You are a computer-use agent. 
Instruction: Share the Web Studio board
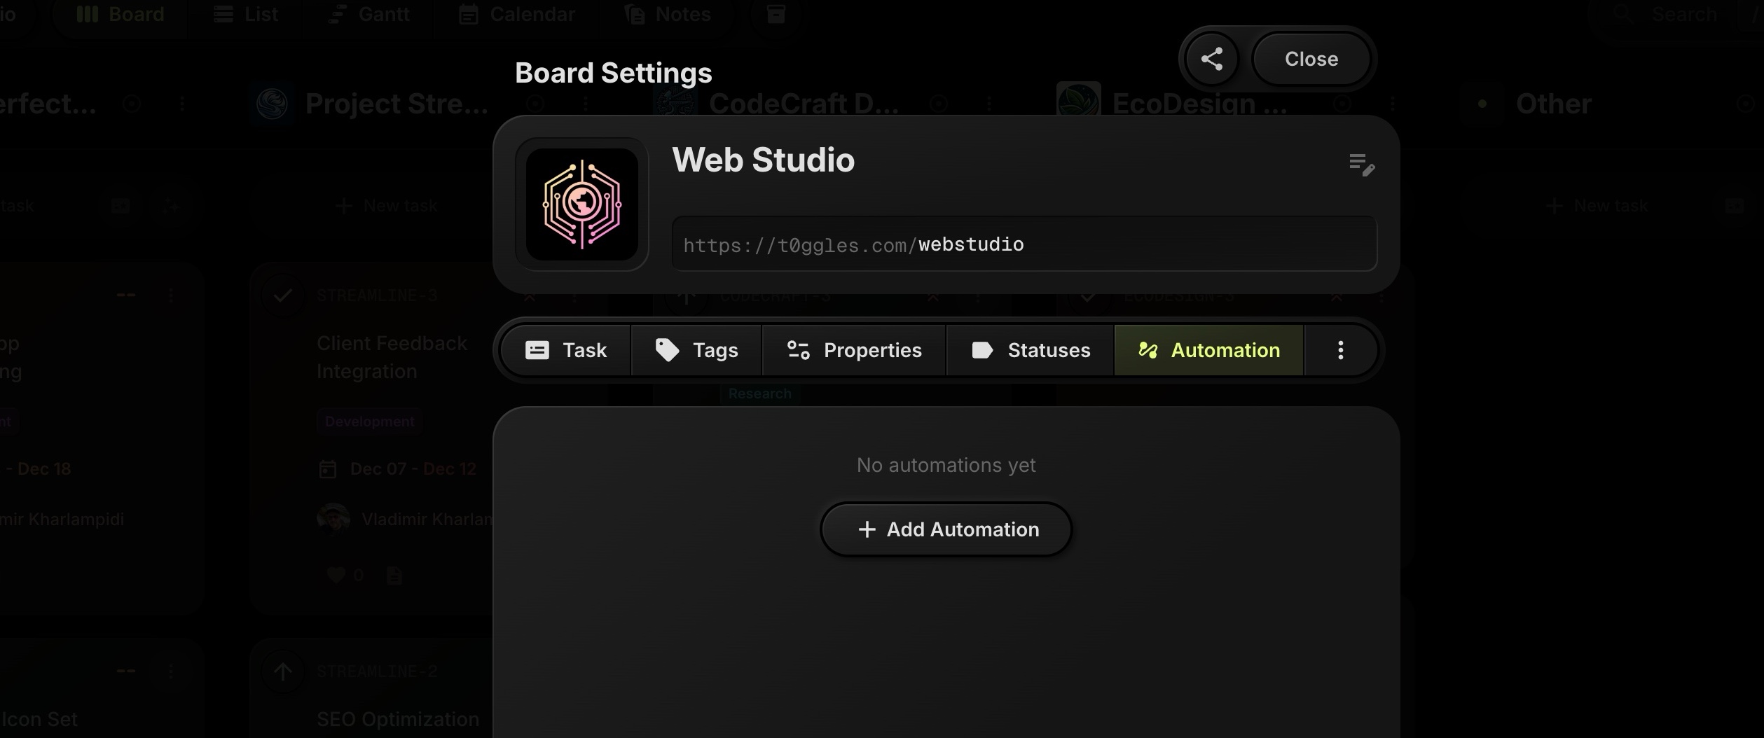[x=1212, y=59]
